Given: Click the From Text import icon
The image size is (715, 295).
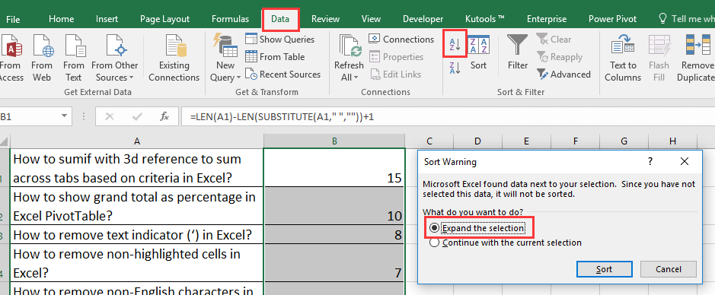Looking at the screenshot, I should click(x=75, y=46).
